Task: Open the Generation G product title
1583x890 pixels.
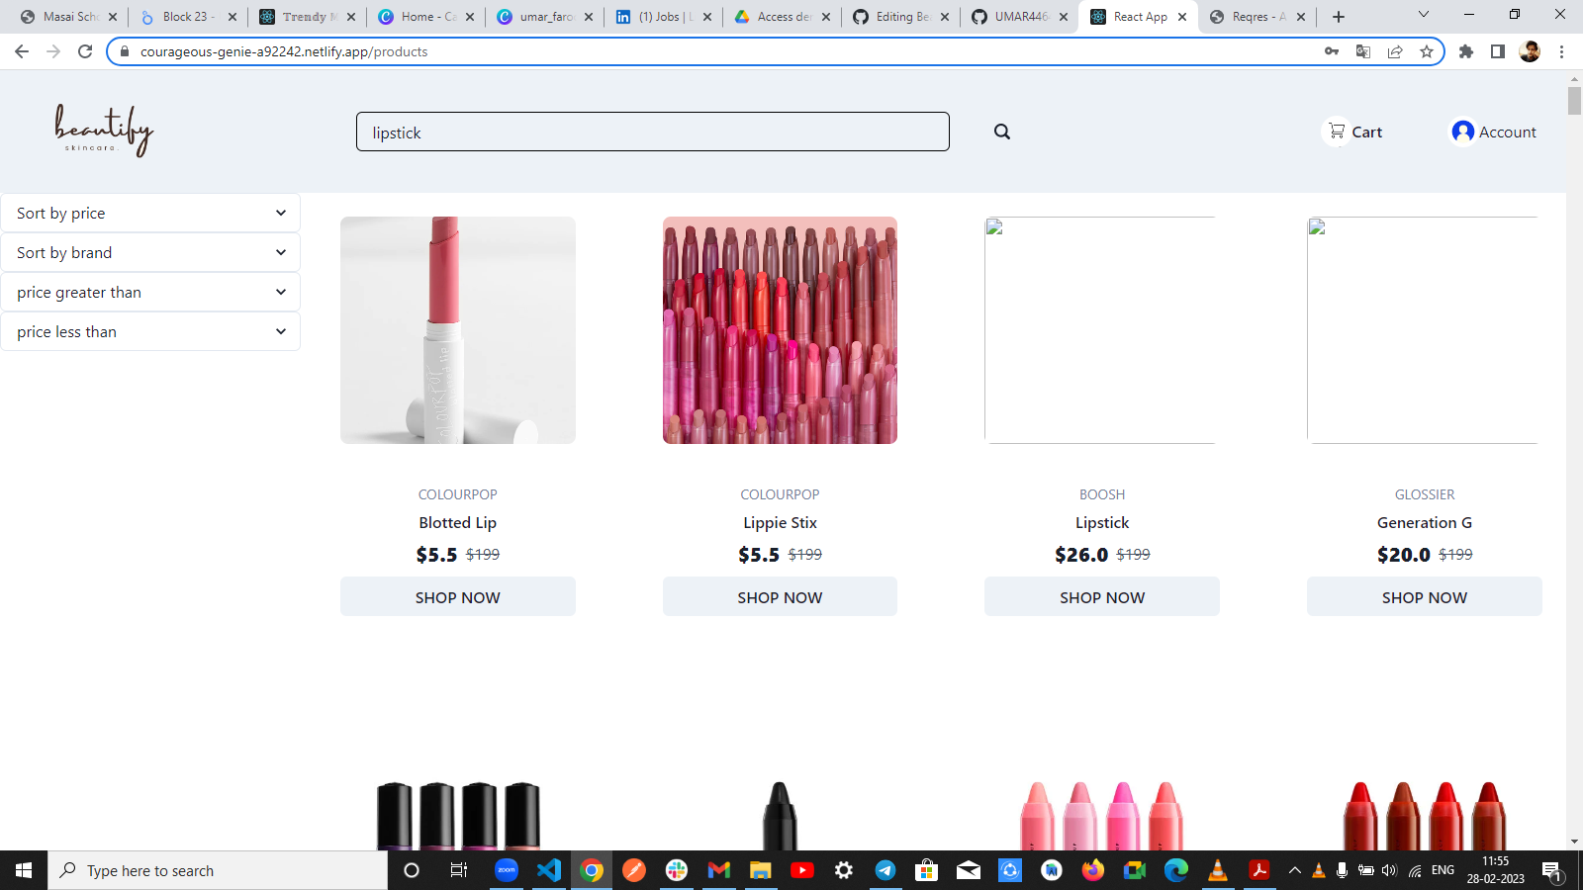Action: click(x=1425, y=522)
